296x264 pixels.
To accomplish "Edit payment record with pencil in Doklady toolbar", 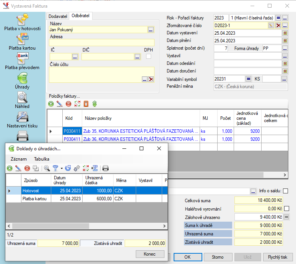I will pyautogui.click(x=18, y=168).
